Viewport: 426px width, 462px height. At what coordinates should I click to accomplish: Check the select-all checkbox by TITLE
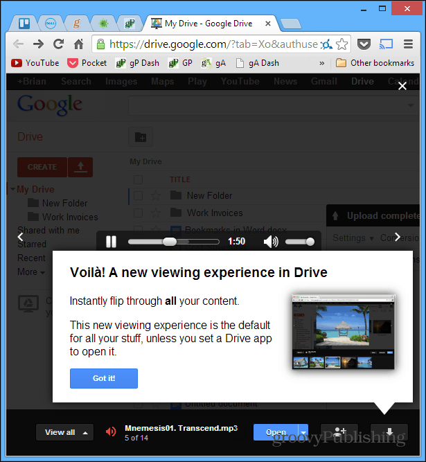click(138, 179)
